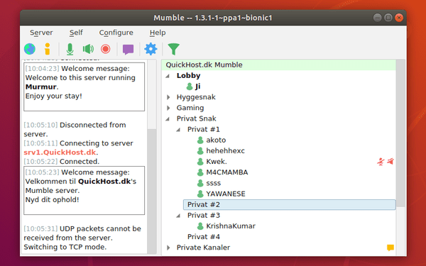The image size is (426, 266).
Task: Collapse the Lobby channel arrow
Action: point(168,76)
